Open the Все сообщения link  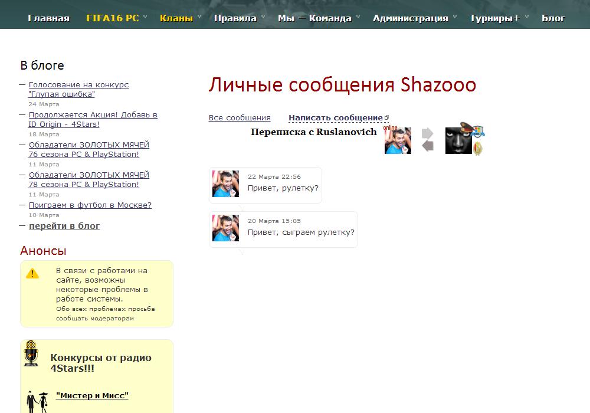(x=240, y=118)
